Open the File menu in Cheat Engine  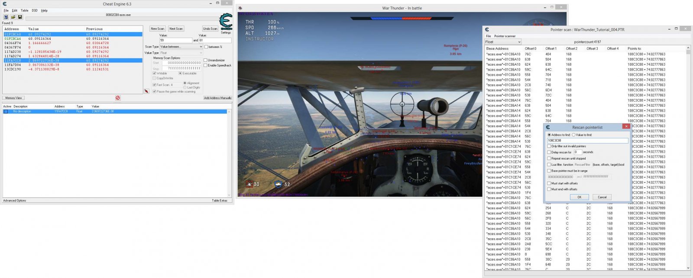pyautogui.click(x=6, y=10)
